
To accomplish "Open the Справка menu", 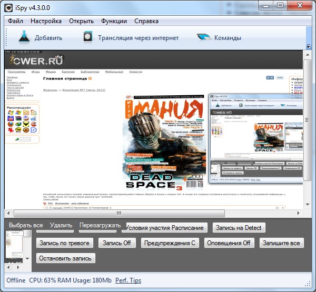I will [x=146, y=21].
